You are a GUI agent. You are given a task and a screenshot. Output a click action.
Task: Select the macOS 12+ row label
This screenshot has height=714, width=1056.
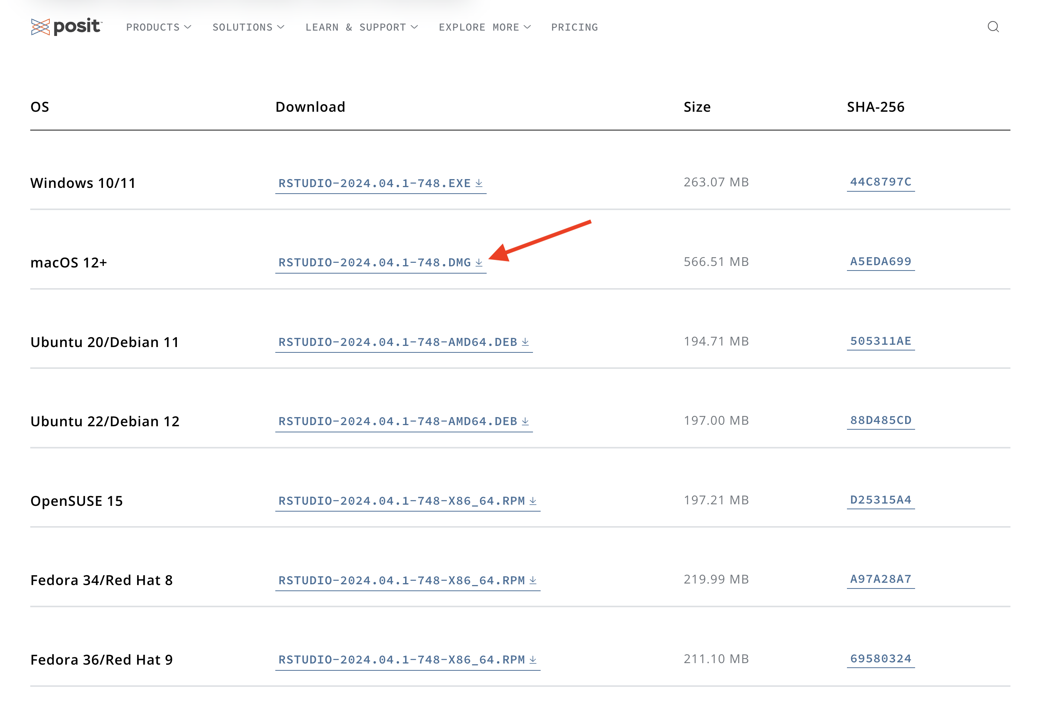click(69, 262)
